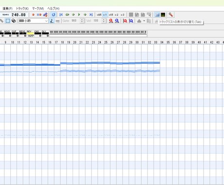Start playback with green play button
Screen dimensions: 224x185
click(79, 15)
